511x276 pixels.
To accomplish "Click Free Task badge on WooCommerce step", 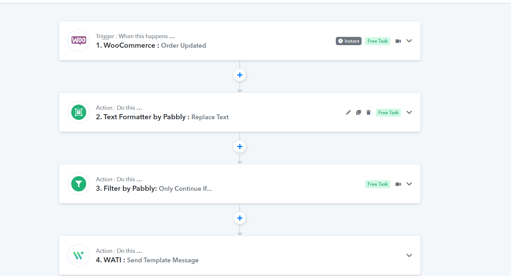I will coord(377,41).
